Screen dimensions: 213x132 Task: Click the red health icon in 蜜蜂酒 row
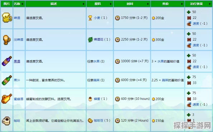189,99
